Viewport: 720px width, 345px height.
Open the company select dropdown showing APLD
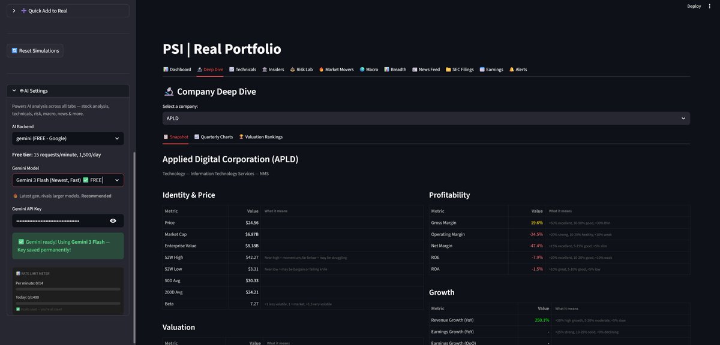(x=426, y=119)
